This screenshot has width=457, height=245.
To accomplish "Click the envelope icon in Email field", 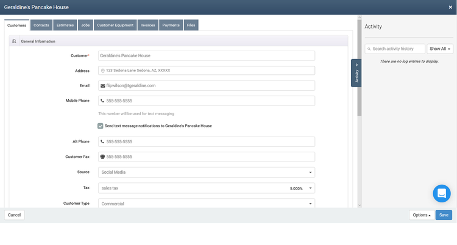I will click(102, 86).
